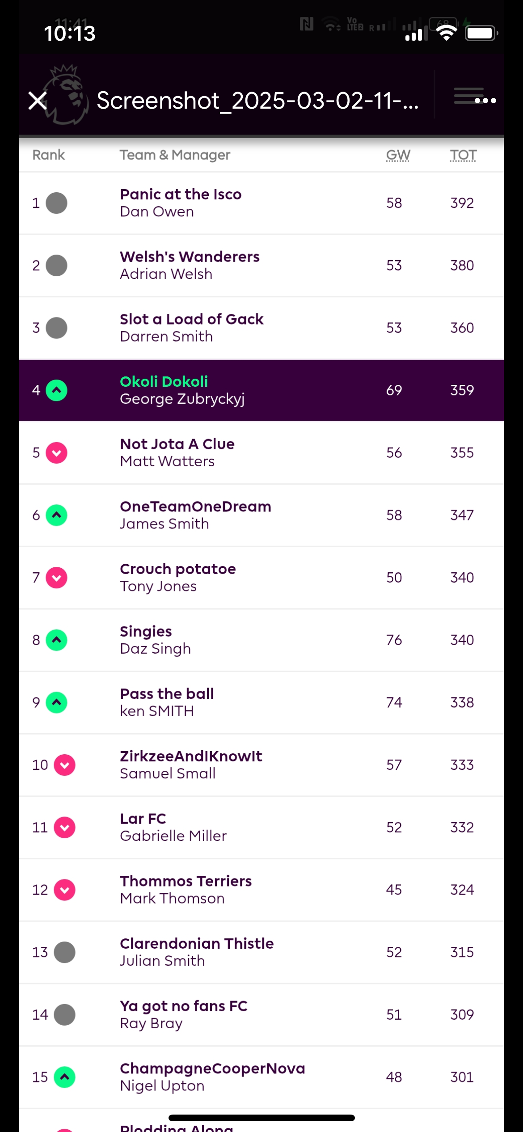The height and width of the screenshot is (1132, 523).
Task: Tap the green up arrow beside Okoli Dokoli
Action: pos(57,390)
